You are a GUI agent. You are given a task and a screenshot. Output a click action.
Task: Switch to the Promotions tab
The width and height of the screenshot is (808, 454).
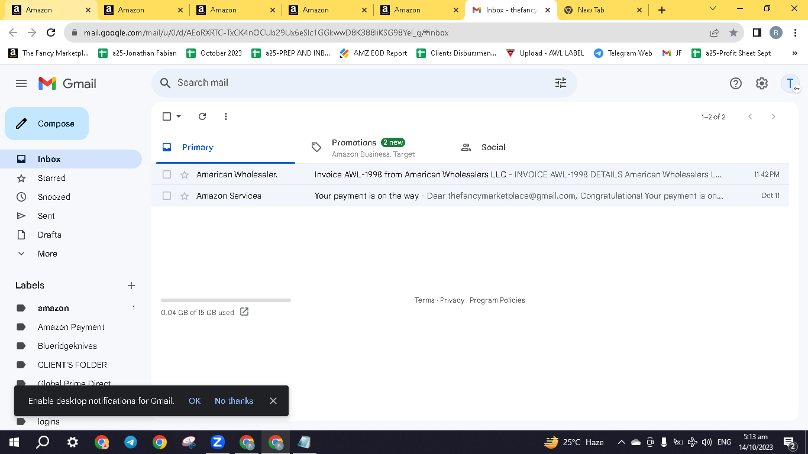pos(375,147)
